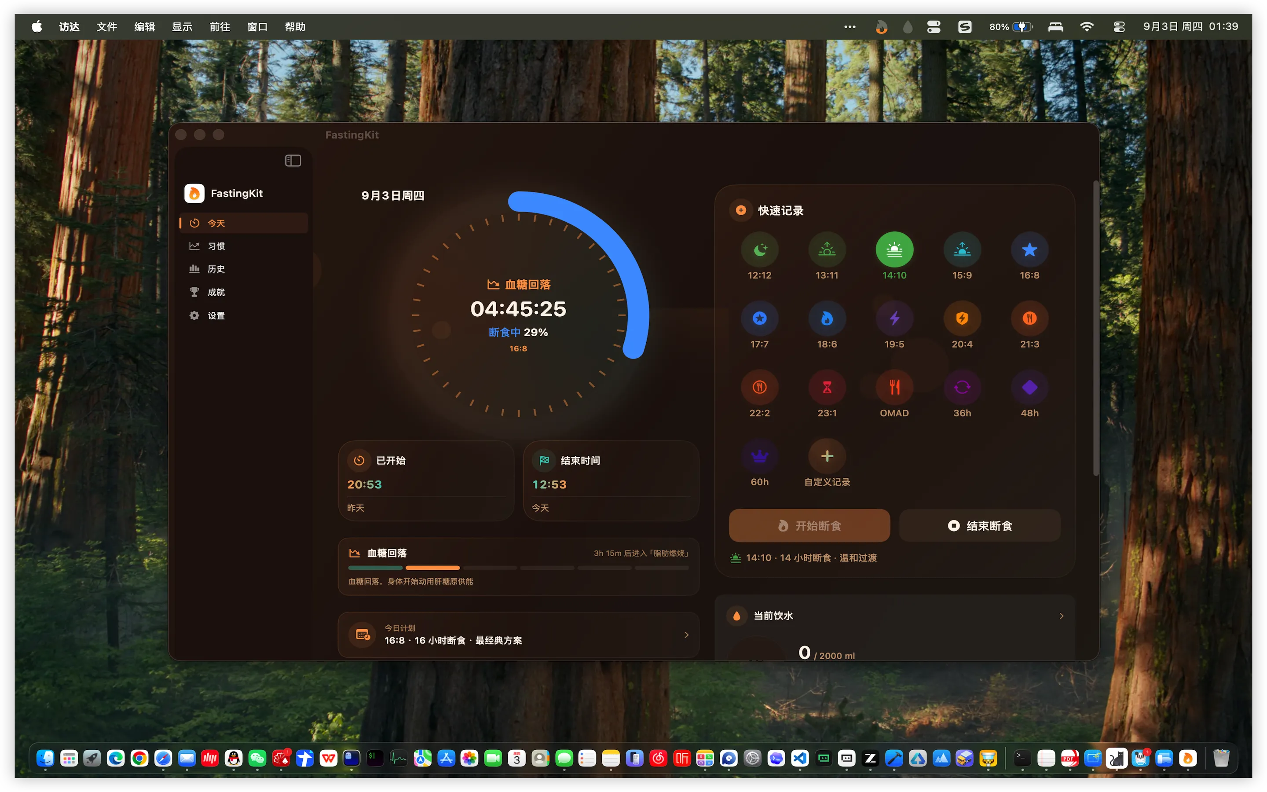Choose the 21:3 fasting plan icon
1267x792 pixels.
[1029, 319]
